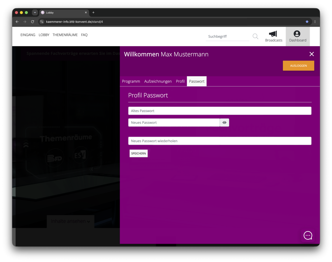
Task: Expand the tab search dropdown arrow
Action: tap(35, 12)
